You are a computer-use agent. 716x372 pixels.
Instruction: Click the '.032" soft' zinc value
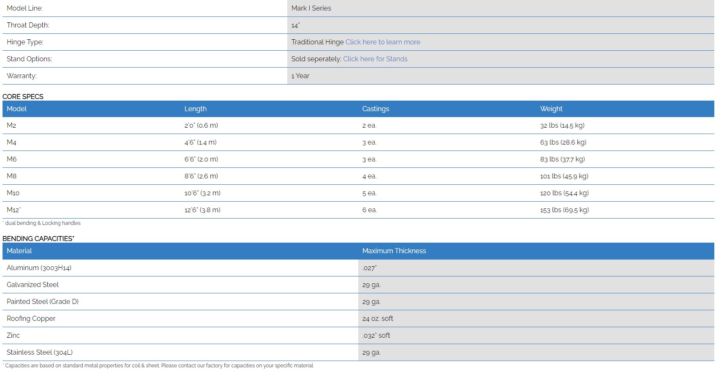pyautogui.click(x=376, y=335)
